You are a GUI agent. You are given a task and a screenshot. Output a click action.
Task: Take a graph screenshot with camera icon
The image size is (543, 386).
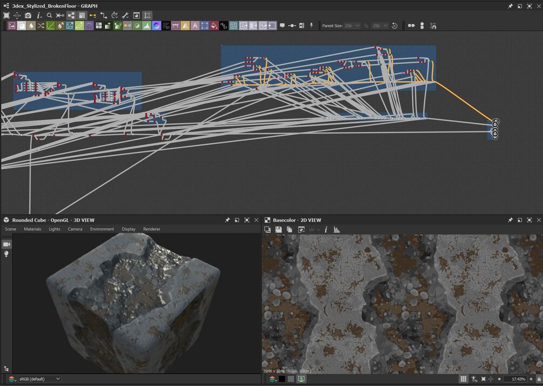point(28,16)
